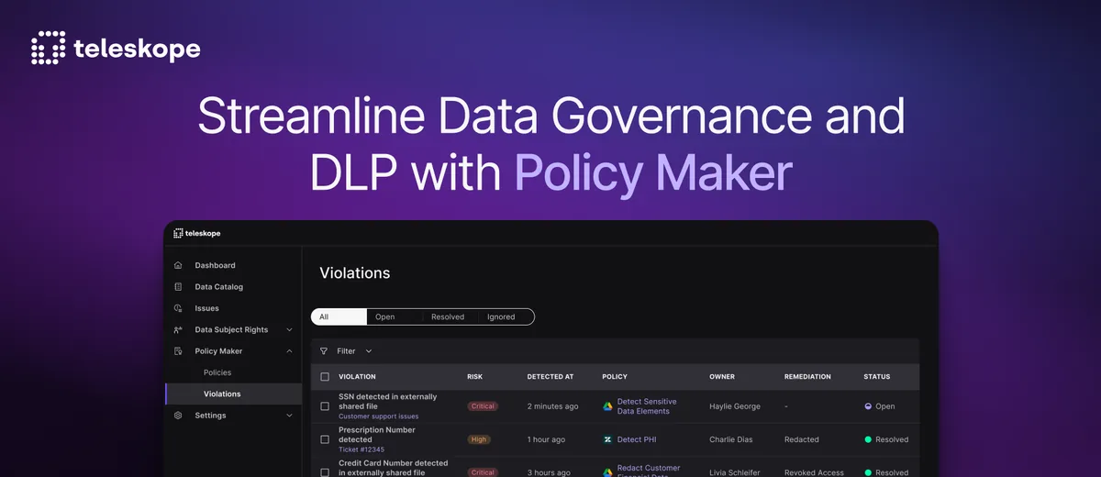This screenshot has height=477, width=1101.
Task: Click the Data Catalog icon in the sidebar
Action: [x=178, y=287]
